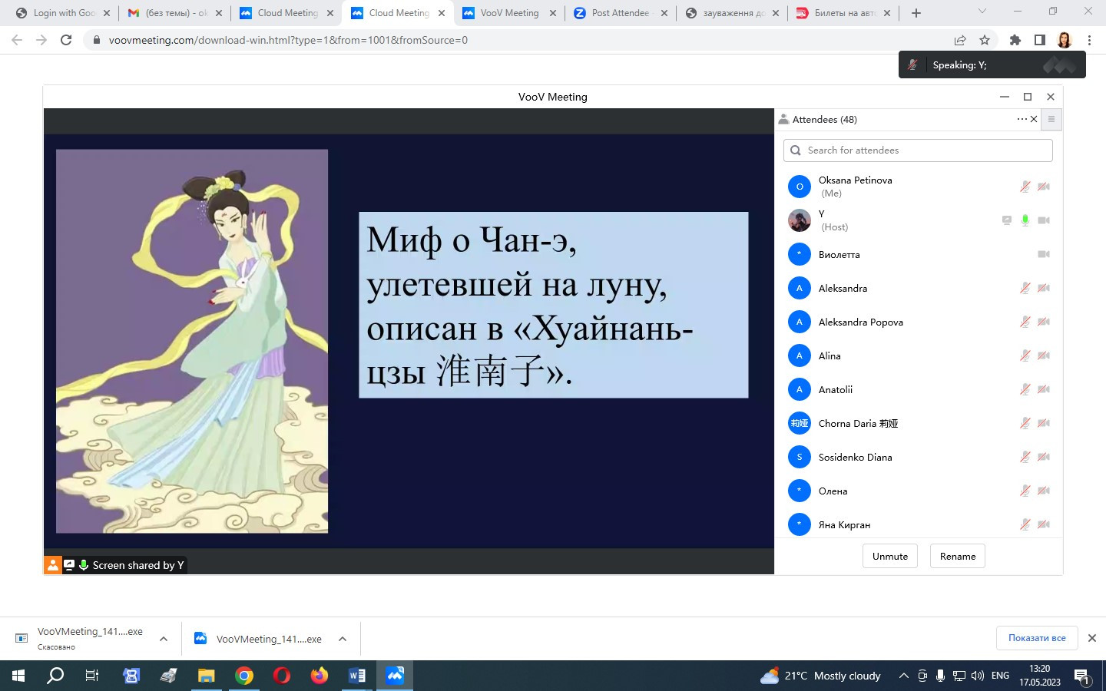Close the Cloud Meeting active browser tab
The height and width of the screenshot is (691, 1106).
[x=442, y=13]
